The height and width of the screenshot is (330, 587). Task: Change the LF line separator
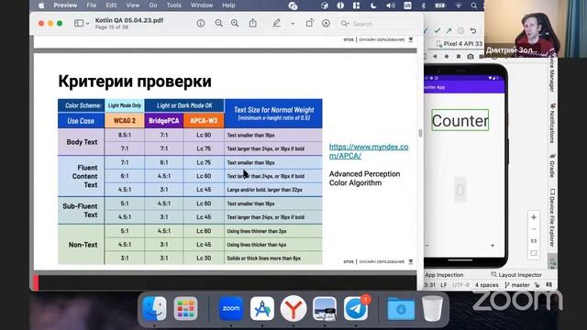[x=444, y=285]
